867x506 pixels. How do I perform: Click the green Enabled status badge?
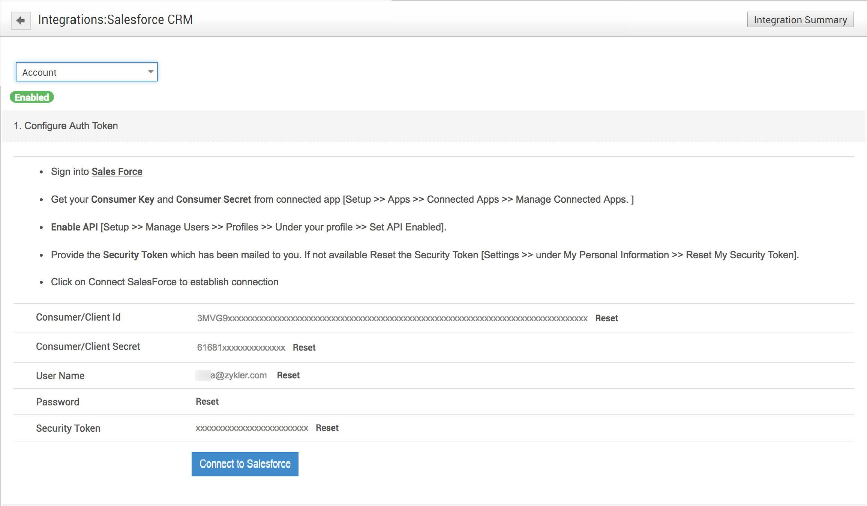(32, 97)
